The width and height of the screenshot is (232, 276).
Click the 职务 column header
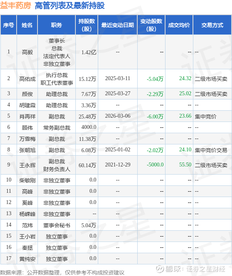(56, 25)
